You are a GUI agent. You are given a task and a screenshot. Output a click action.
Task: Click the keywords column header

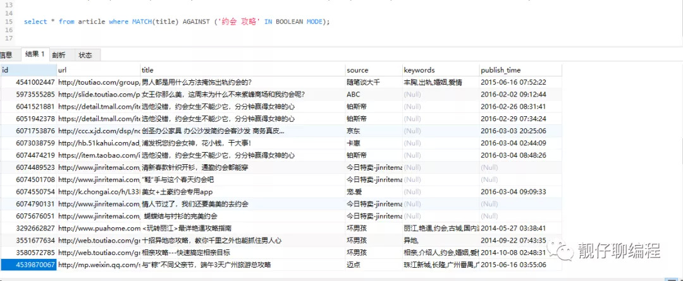click(x=440, y=69)
